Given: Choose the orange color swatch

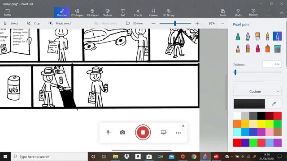Looking at the screenshot, I should tap(237, 124).
